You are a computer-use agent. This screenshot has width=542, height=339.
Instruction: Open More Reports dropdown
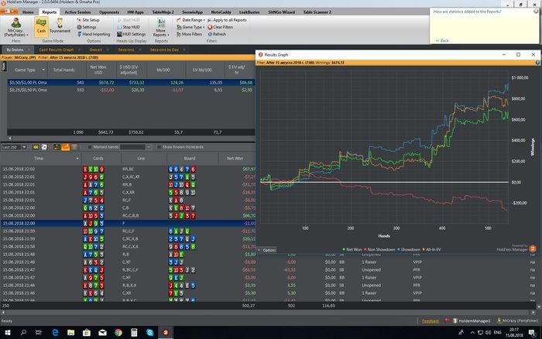coord(161,28)
